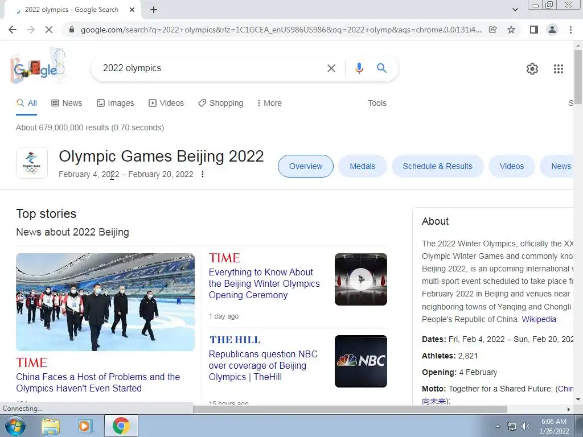This screenshot has height=437, width=583.
Task: Open options dots beside the event dates
Action: coord(203,174)
